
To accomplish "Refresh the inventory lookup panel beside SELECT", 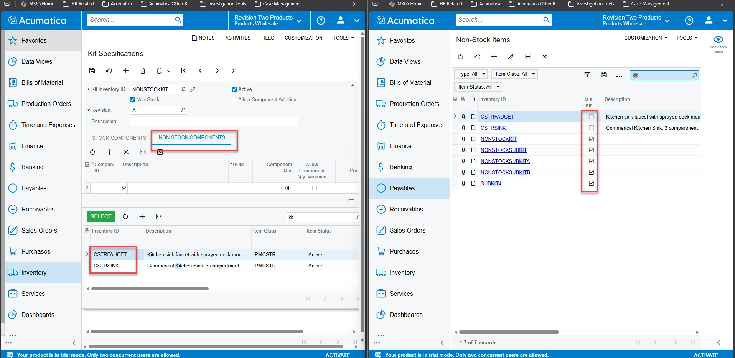I will [x=125, y=216].
